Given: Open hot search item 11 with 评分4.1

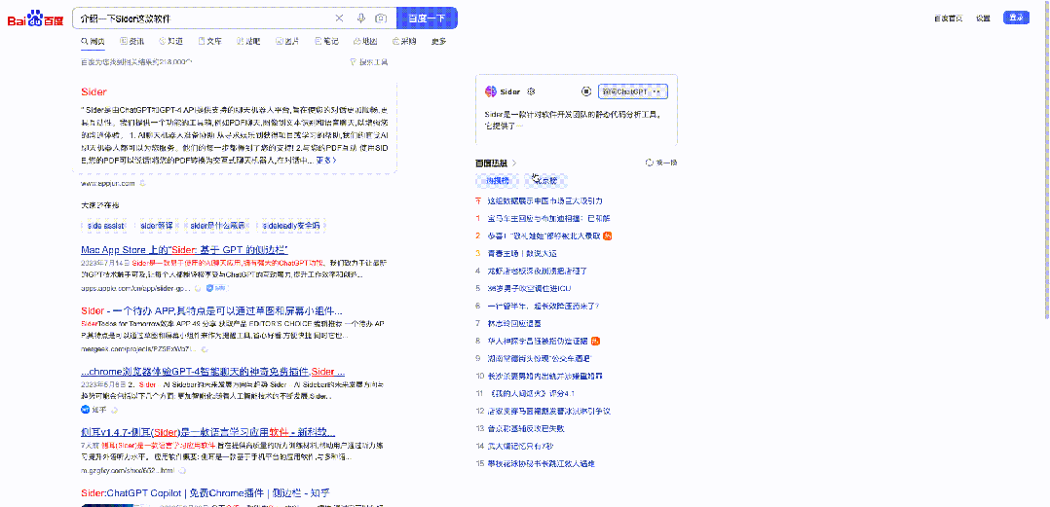Looking at the screenshot, I should click(530, 393).
